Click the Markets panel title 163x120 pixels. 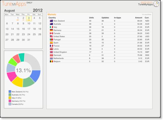(52, 14)
